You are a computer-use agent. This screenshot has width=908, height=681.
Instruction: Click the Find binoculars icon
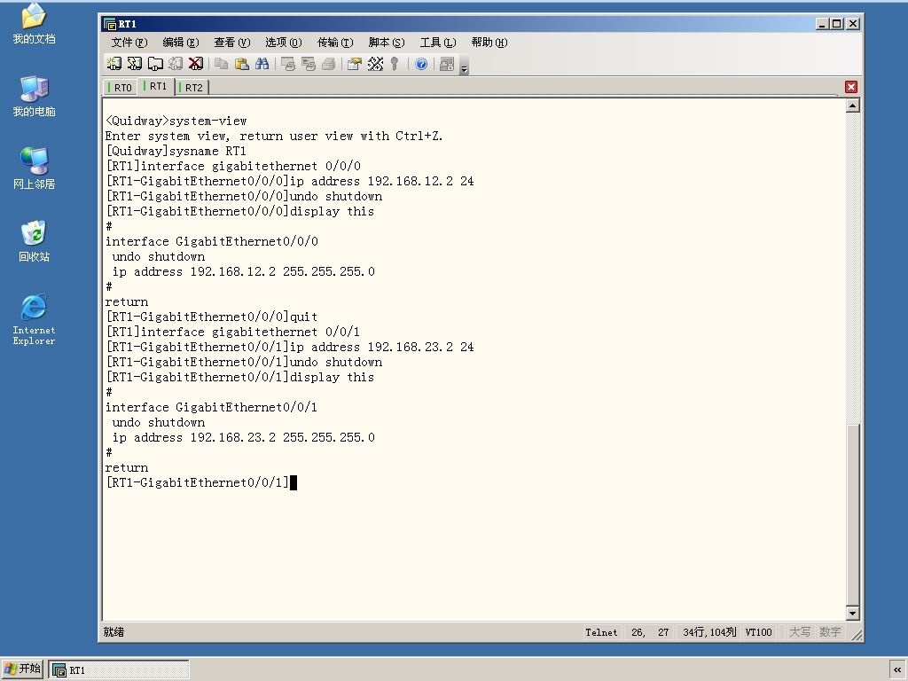[262, 64]
